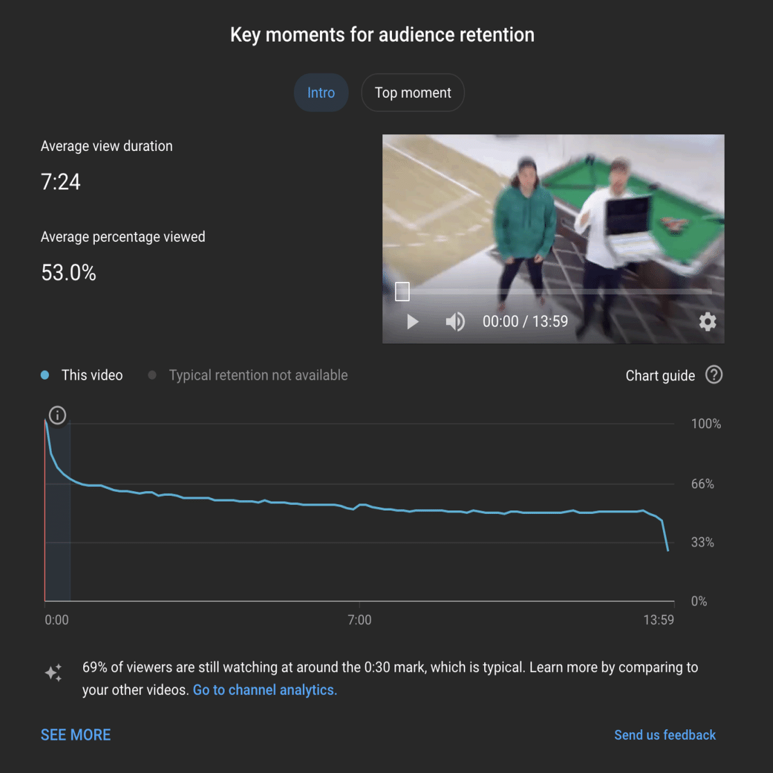
Task: Click the Chart guide label
Action: coord(660,375)
